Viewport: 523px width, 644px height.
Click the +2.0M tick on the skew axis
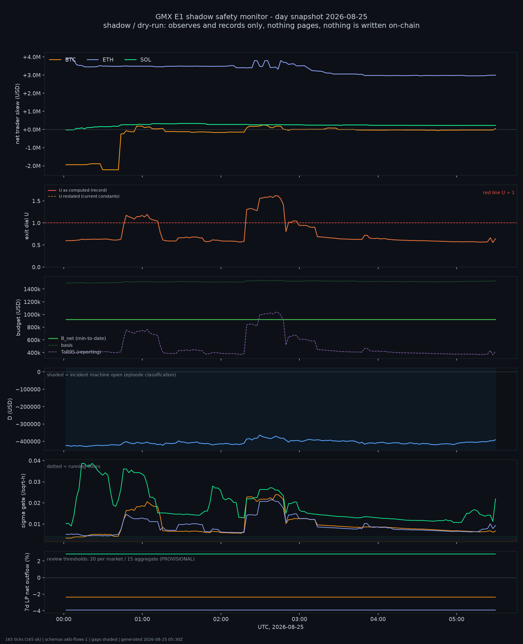(32, 93)
